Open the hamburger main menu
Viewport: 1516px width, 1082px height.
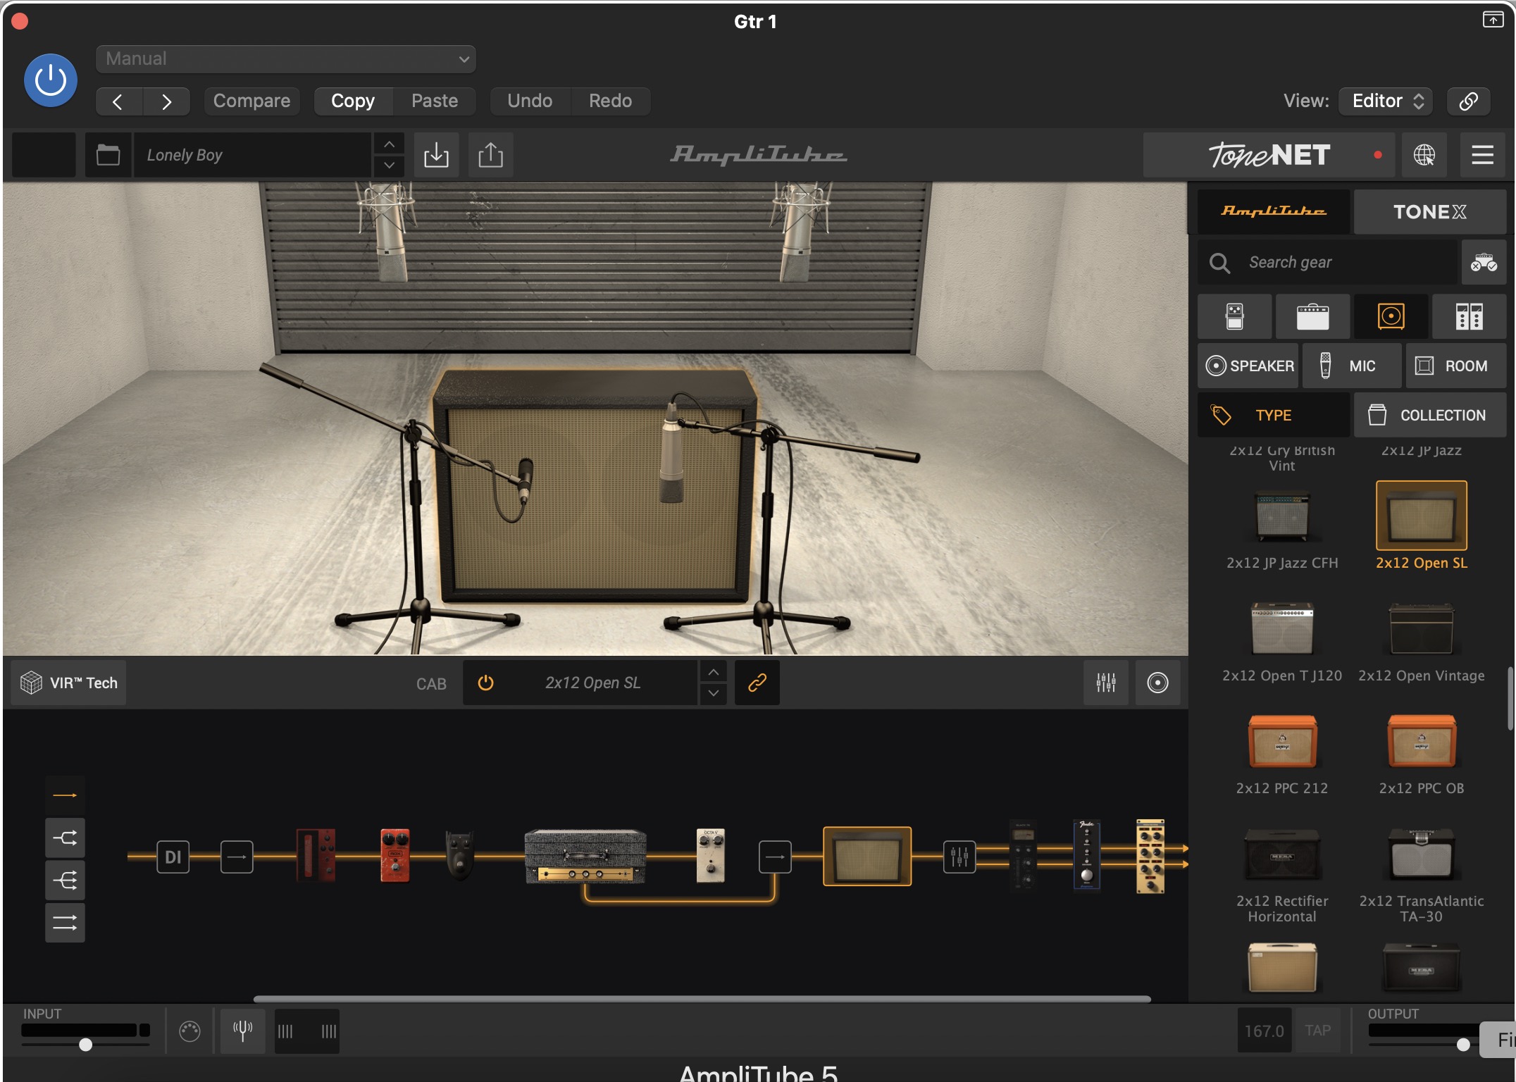[1482, 155]
